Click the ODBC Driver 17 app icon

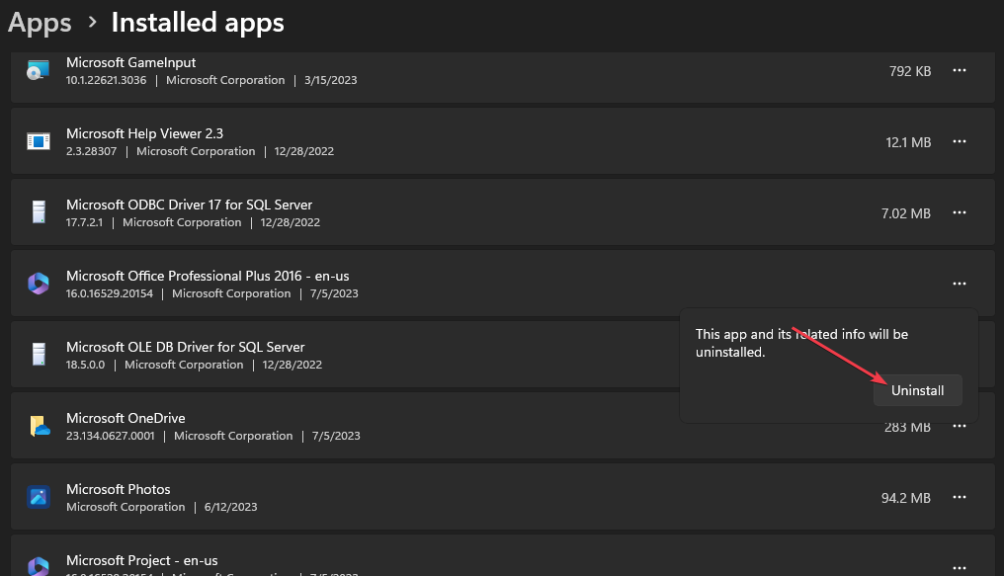39,212
